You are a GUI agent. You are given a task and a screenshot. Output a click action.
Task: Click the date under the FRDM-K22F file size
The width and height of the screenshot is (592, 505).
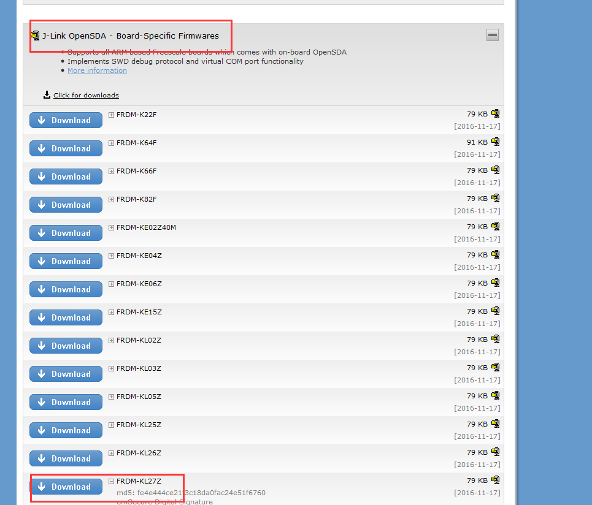[x=477, y=126]
